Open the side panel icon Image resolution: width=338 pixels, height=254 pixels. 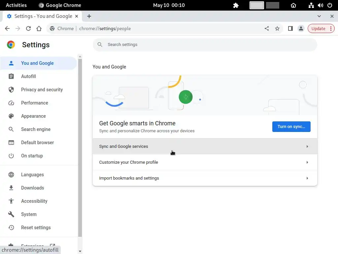tap(290, 28)
